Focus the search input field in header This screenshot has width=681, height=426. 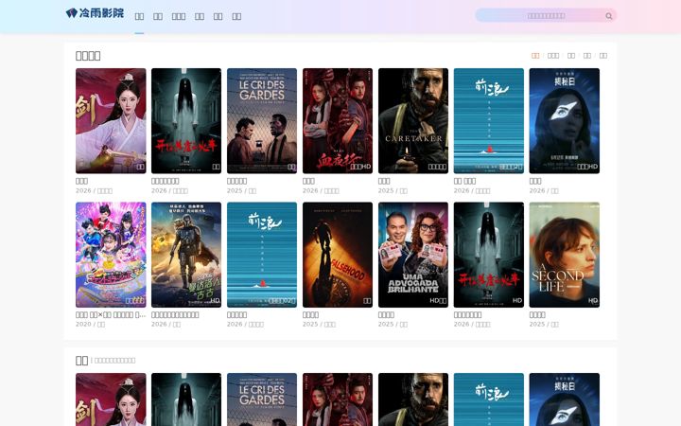pos(546,16)
